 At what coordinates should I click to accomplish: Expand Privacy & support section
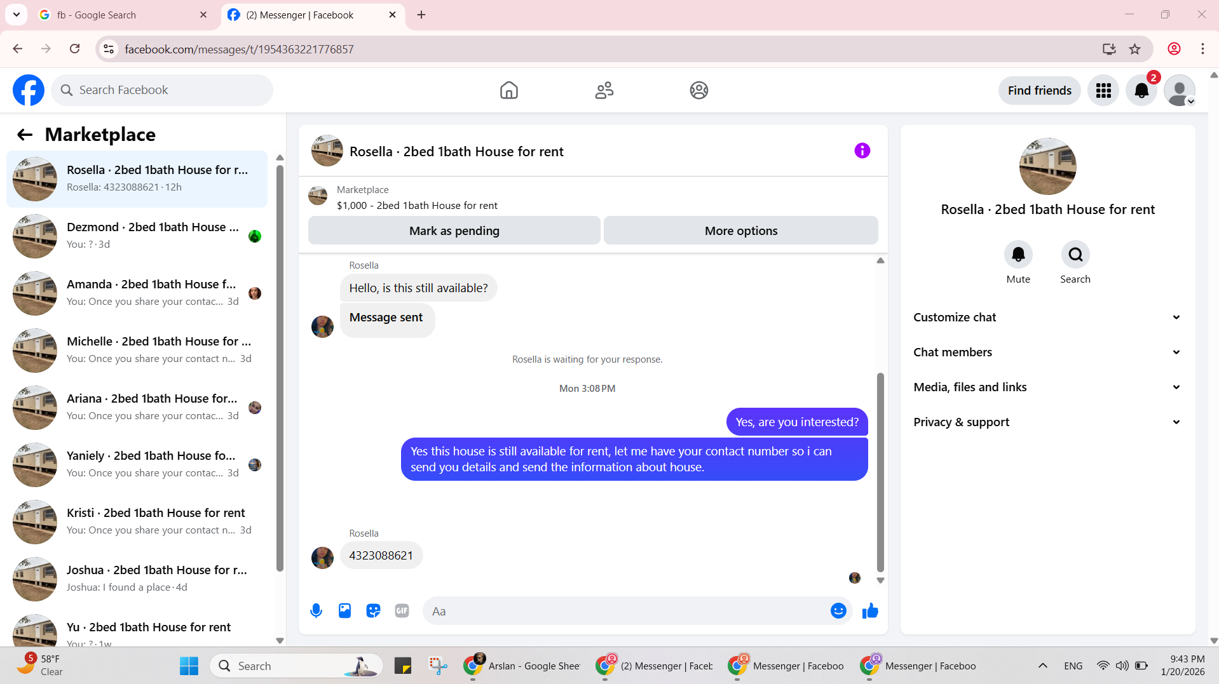1047,422
